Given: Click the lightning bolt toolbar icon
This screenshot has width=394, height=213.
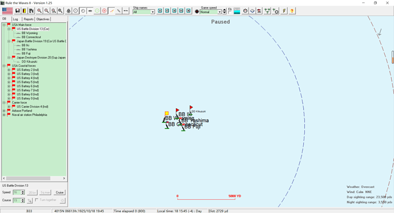Looking at the screenshot, I should (284, 11).
